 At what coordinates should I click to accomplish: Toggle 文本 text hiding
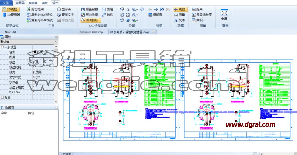pyautogui.click(x=179, y=20)
